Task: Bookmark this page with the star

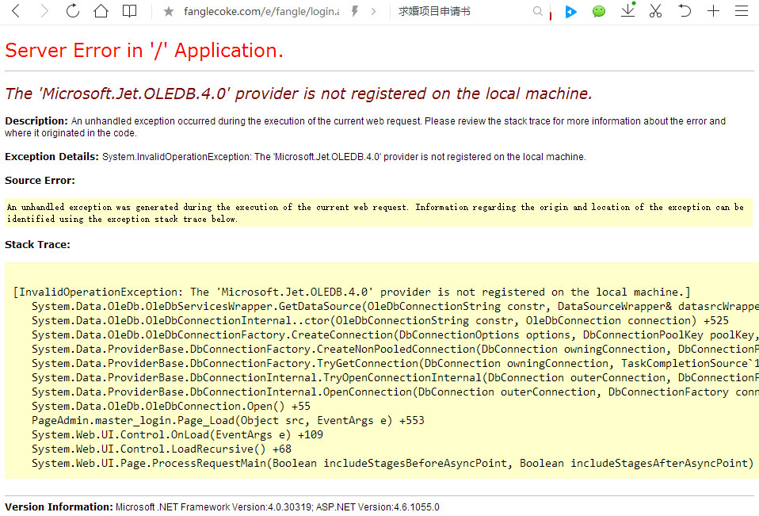Action: 168,12
